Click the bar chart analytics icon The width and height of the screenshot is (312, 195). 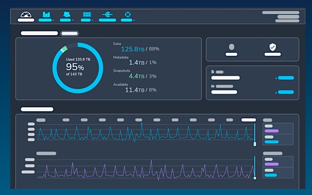(46, 15)
